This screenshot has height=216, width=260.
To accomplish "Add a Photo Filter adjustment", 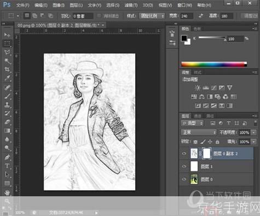I will point(217,96).
